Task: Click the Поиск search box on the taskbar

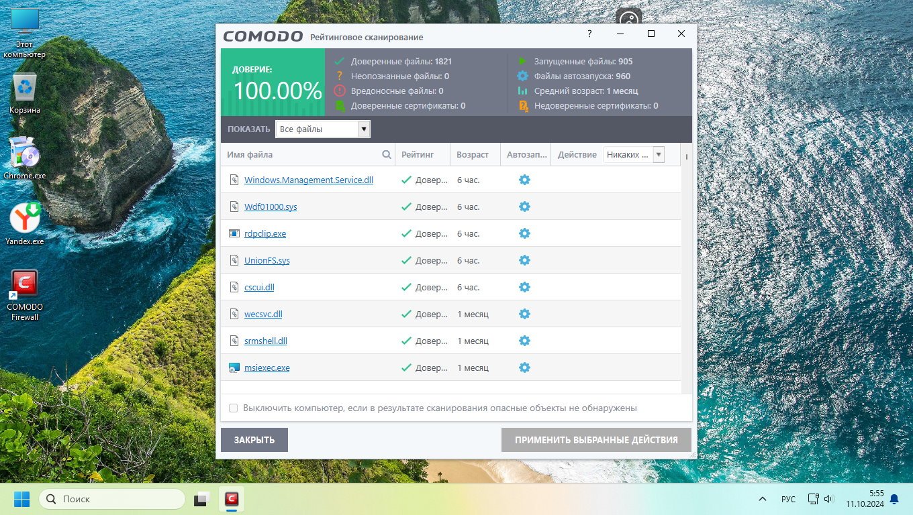Action: pyautogui.click(x=111, y=499)
